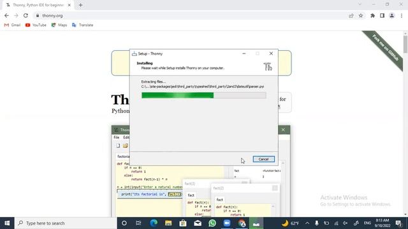This screenshot has height=229, width=408.
Task: Open File Explorer from taskbar
Action: 168,223
